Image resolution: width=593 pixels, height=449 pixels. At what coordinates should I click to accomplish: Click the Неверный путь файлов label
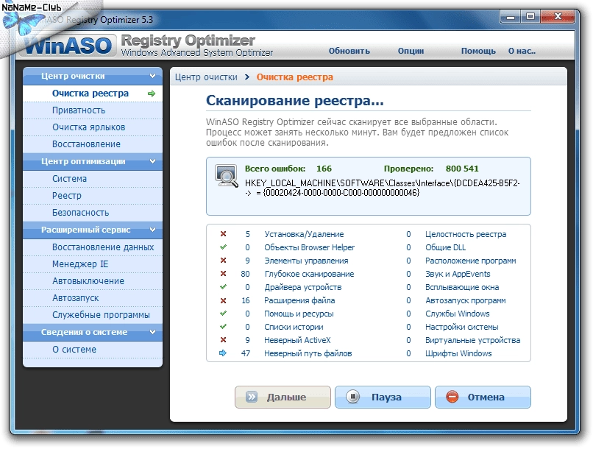(x=308, y=353)
